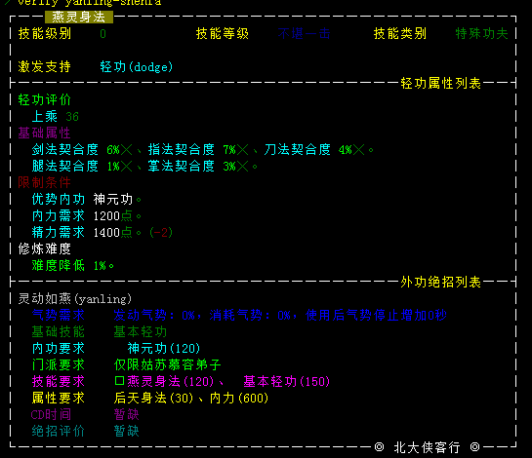Click the 剑法契合度 6% entry
532x458 pixels.
[x=82, y=149]
